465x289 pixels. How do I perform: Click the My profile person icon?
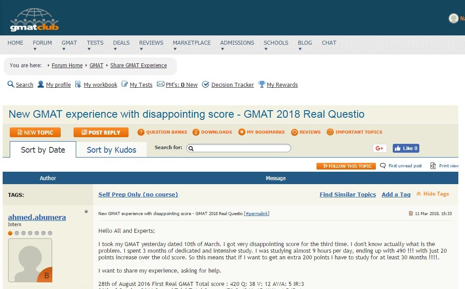coord(41,84)
